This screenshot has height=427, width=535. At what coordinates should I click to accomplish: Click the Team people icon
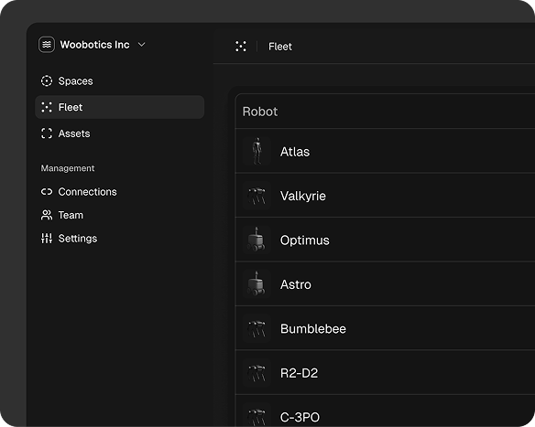click(x=47, y=215)
